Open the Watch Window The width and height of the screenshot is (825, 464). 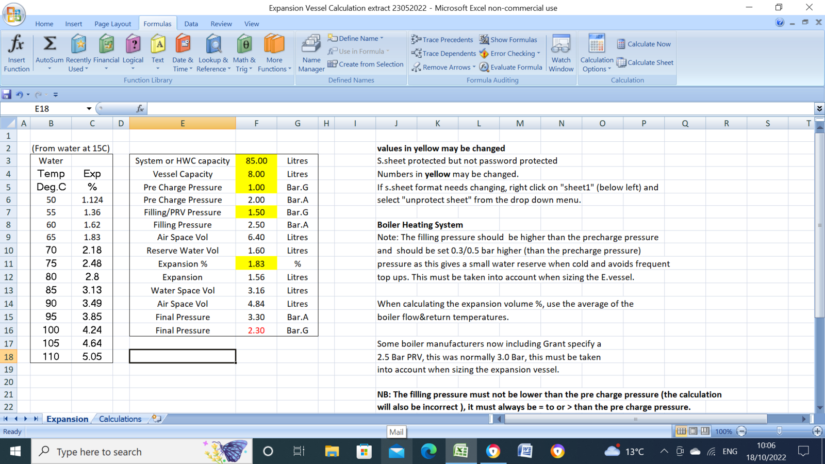click(x=561, y=53)
